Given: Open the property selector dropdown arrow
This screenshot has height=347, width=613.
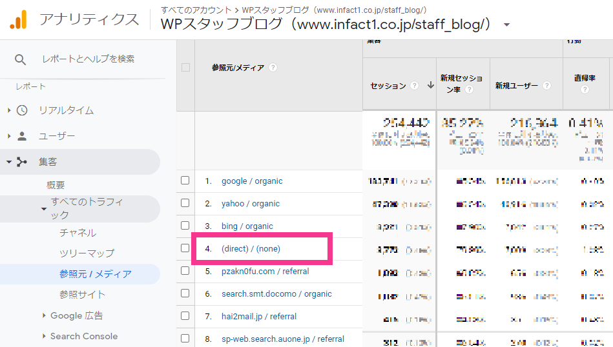Looking at the screenshot, I should (506, 25).
